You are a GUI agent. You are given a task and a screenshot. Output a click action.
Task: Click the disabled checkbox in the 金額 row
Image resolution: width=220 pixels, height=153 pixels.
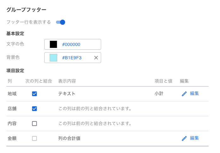tap(34, 138)
